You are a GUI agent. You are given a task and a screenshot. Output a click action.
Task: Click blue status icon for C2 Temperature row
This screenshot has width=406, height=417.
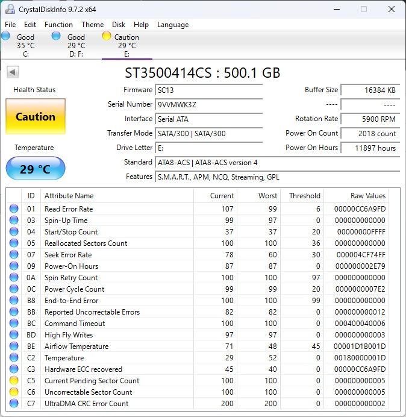14,357
